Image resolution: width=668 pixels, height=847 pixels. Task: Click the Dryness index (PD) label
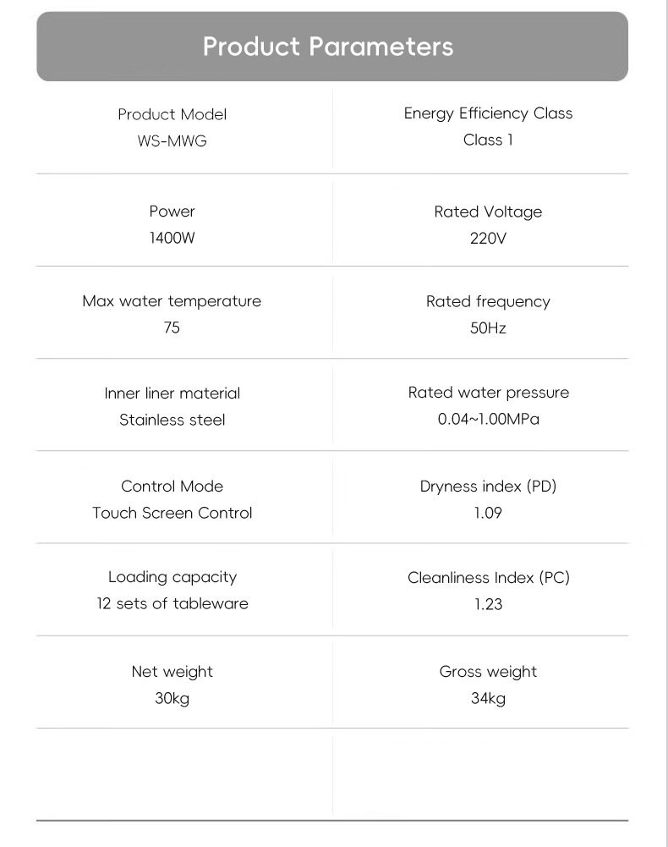point(488,486)
